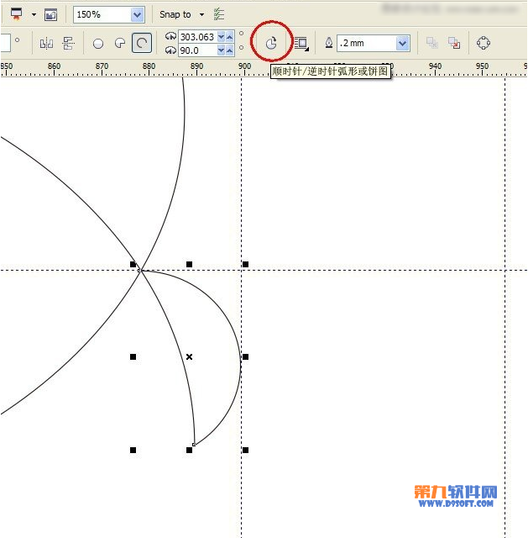This screenshot has width=528, height=538.
Task: Click the 150% zoom level field
Action: point(102,15)
